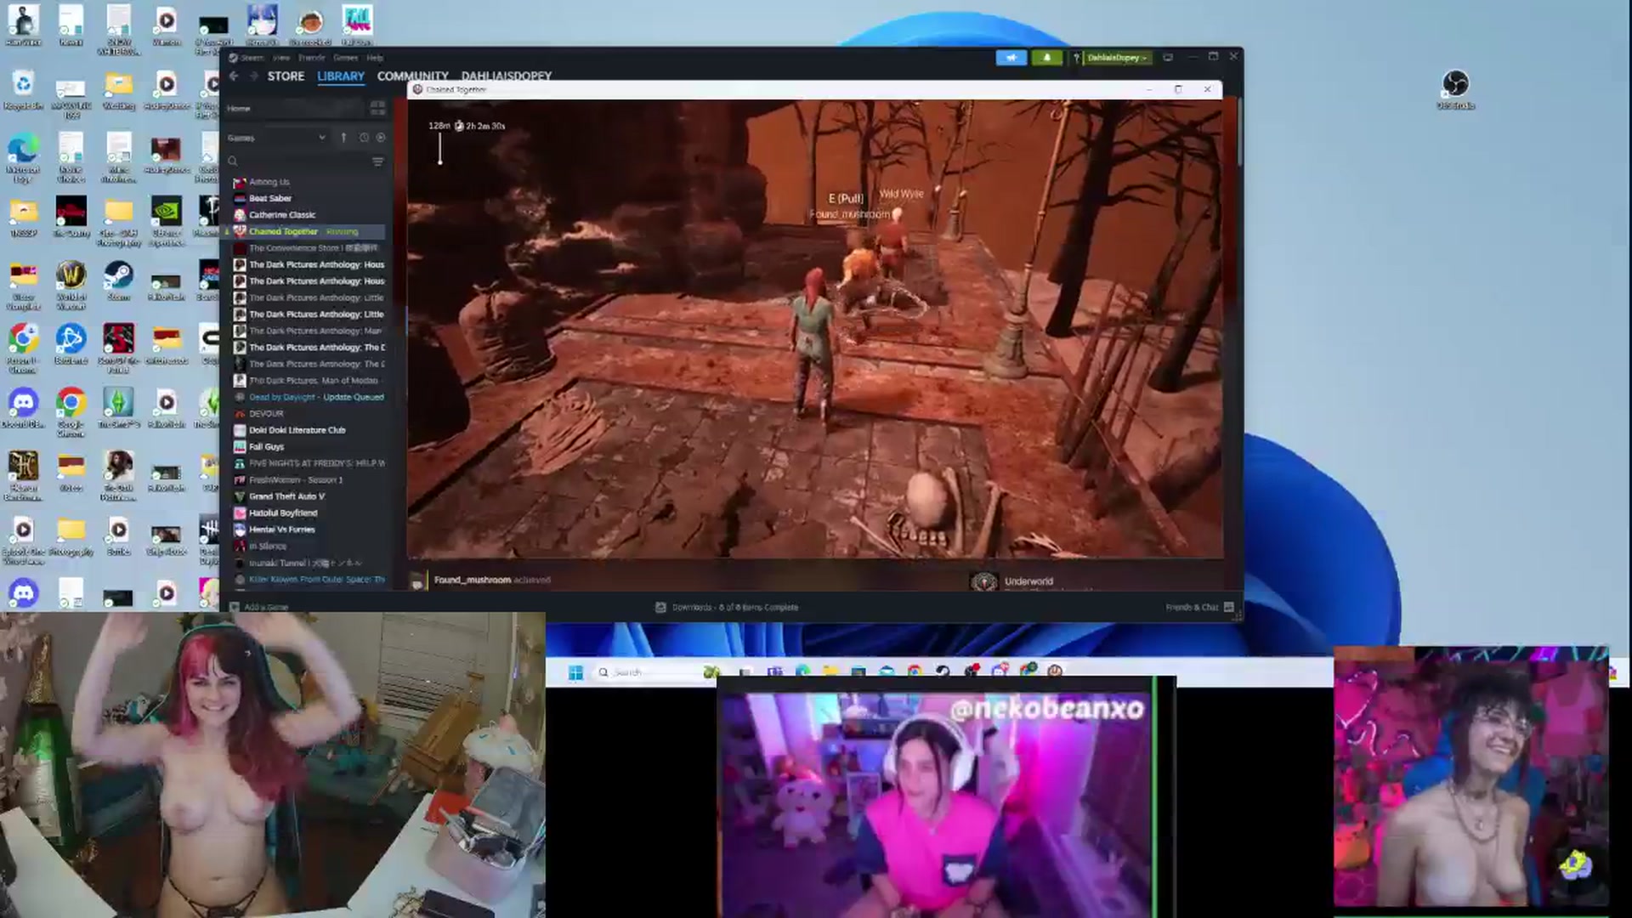
Task: Click Windows Start button on taskbar
Action: 575,672
